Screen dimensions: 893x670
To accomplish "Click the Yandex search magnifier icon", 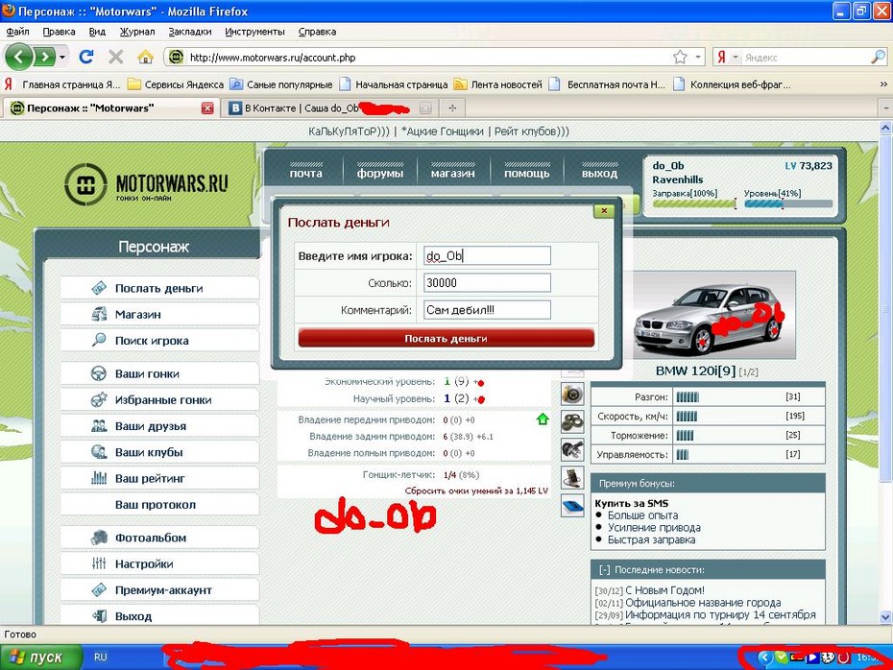I will pyautogui.click(x=878, y=57).
